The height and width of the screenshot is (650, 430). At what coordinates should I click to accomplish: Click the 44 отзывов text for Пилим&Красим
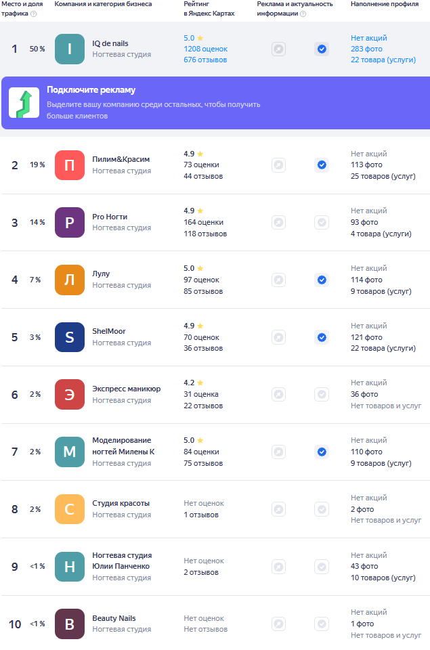203,176
